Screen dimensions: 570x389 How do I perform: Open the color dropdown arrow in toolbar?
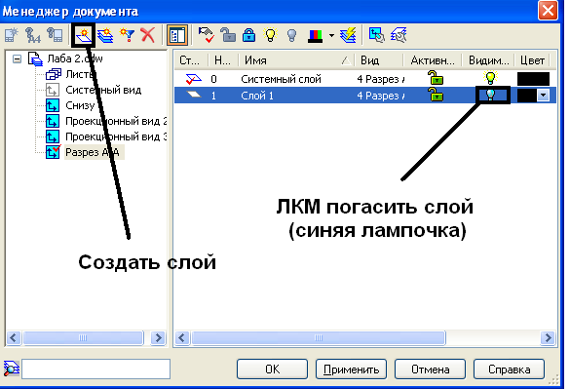[x=331, y=36]
